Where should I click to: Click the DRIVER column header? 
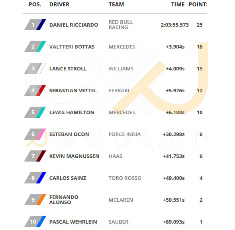(59, 4)
